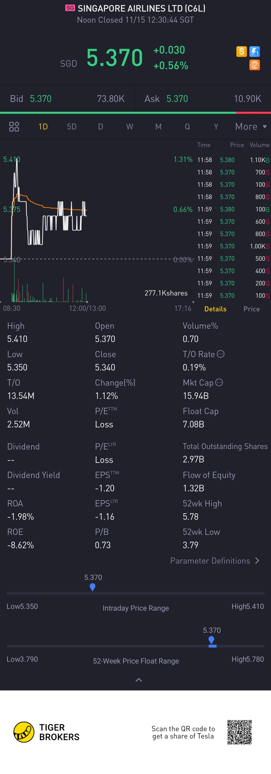Tap the yellow dollar sign icon

pyautogui.click(x=241, y=51)
